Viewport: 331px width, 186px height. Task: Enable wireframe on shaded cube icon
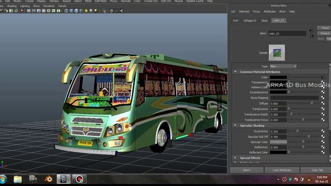(x=76, y=11)
